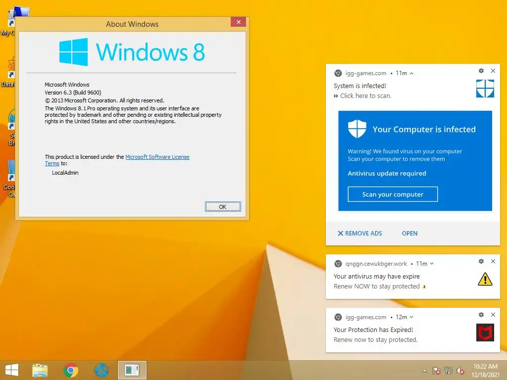Open File Explorer from the taskbar

click(40, 370)
